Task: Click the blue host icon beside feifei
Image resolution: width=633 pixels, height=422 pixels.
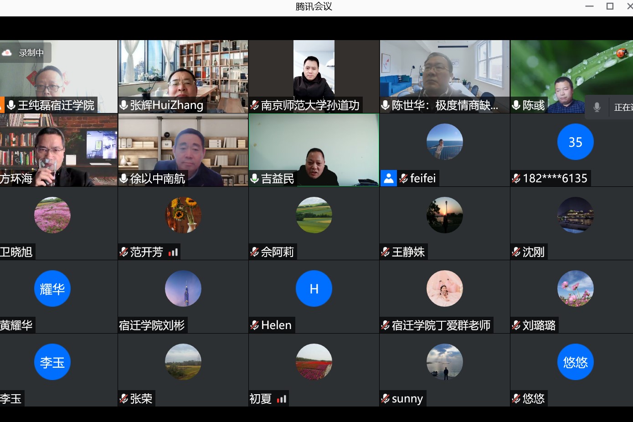Action: (x=388, y=178)
